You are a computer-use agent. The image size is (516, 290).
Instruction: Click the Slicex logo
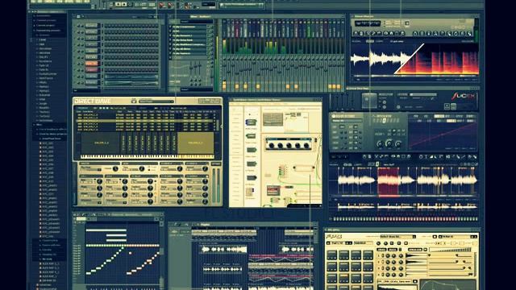[x=463, y=97]
